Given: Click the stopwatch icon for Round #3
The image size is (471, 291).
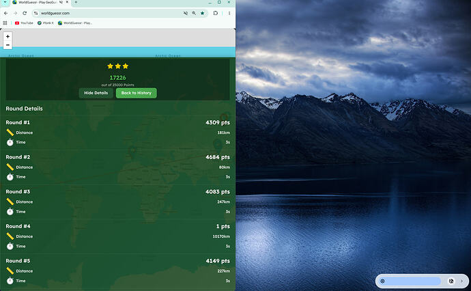Looking at the screenshot, I should pyautogui.click(x=10, y=211).
